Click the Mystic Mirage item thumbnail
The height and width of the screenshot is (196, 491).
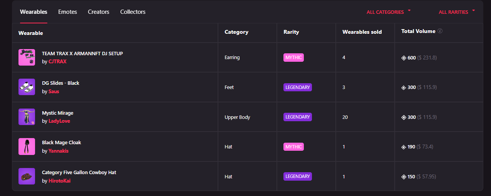click(27, 117)
